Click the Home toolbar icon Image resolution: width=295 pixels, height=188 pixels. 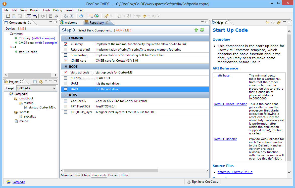coord(81,16)
